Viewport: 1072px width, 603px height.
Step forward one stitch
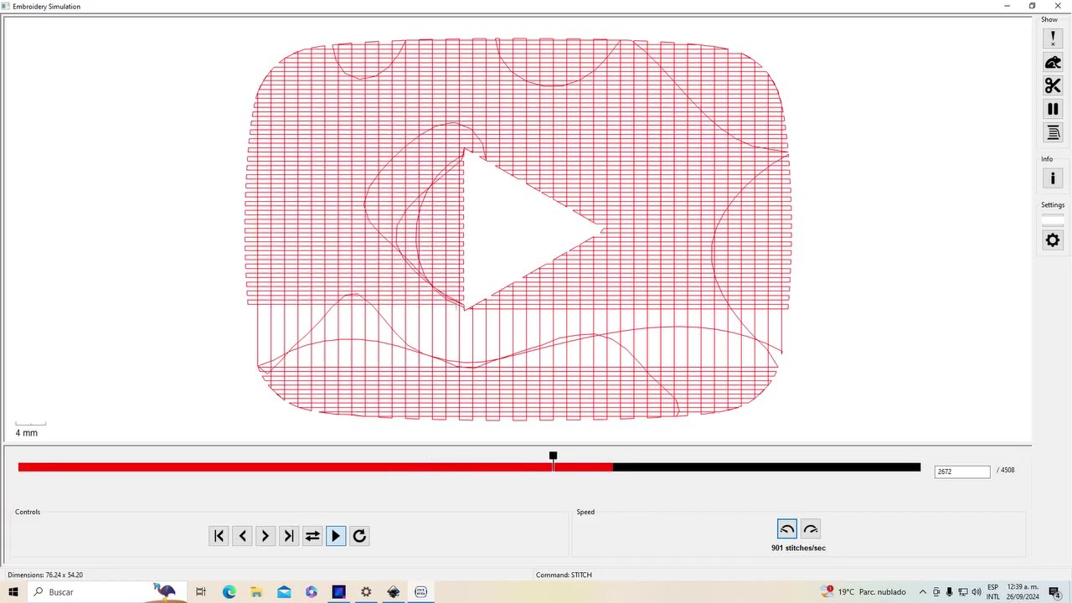265,536
